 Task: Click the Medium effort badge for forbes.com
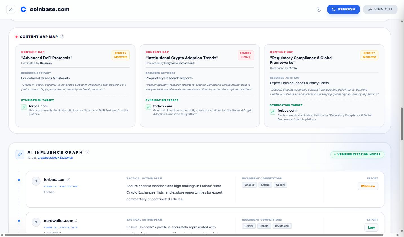pyautogui.click(x=368, y=186)
